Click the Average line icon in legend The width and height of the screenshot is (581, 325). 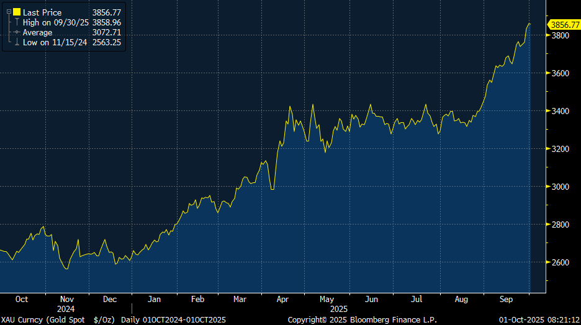pos(17,32)
